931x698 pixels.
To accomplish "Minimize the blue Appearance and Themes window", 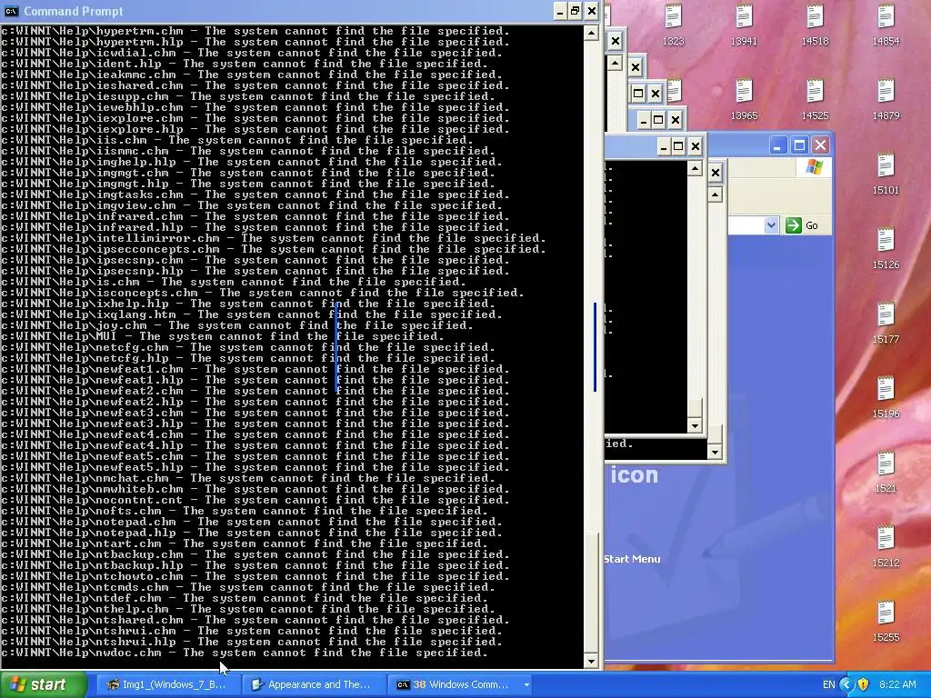I will (778, 145).
